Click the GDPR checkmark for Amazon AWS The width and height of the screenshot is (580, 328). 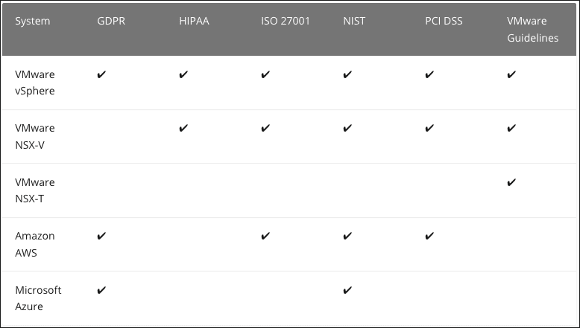tap(101, 237)
